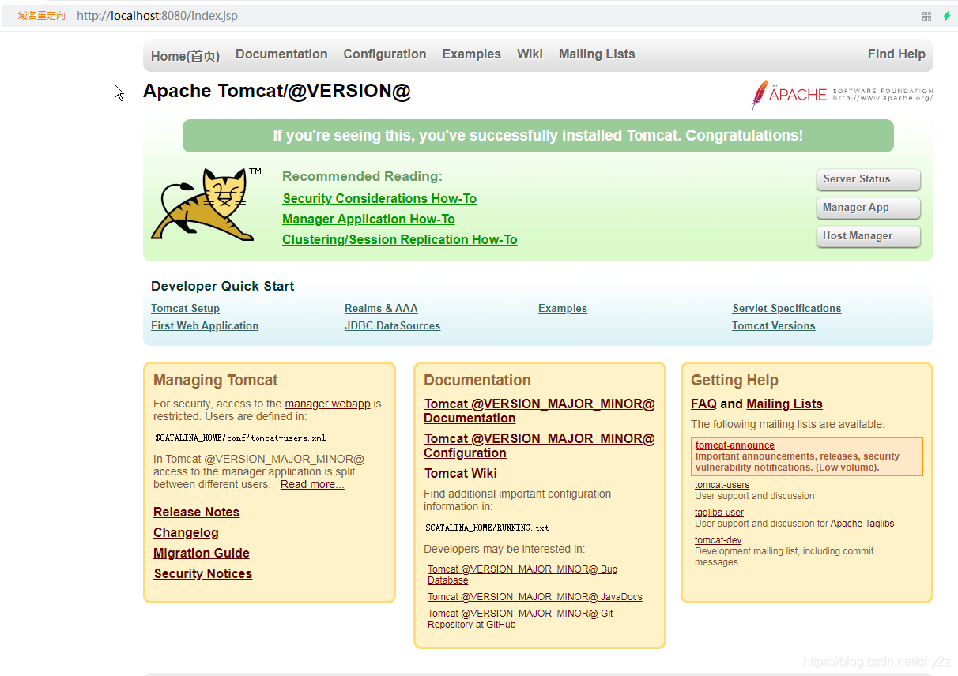Open the Configuration menu item
The image size is (958, 676).
click(x=385, y=54)
